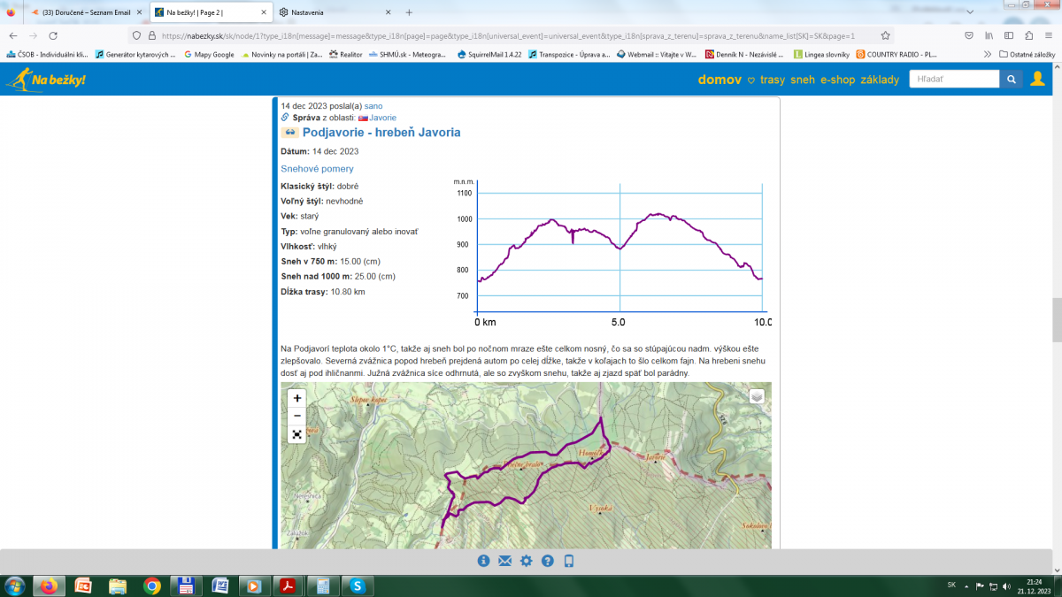1062x597 pixels.
Task: Zoom out on the trail map
Action: [297, 416]
